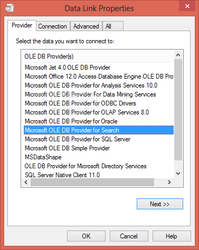Screen dimensions: 199x250
Task: Click the list's scroll up arrow
Action: (x=178, y=55)
